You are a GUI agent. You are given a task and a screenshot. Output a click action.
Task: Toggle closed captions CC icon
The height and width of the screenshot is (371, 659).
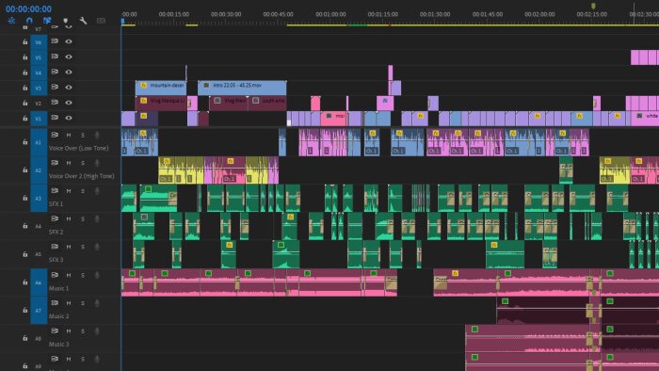coord(101,21)
